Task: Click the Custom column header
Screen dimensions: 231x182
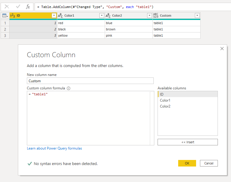Action: point(176,15)
